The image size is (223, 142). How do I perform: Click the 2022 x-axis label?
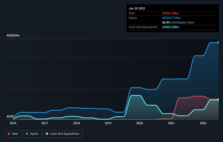point(203,123)
